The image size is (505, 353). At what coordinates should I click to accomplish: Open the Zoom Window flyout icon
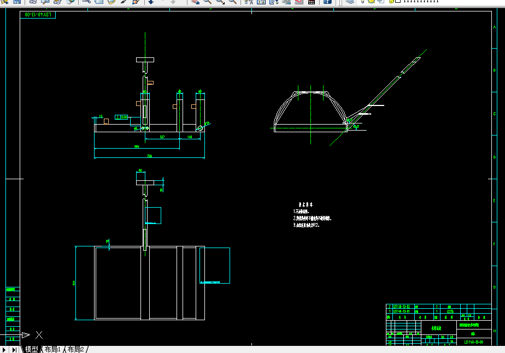[220, 2]
